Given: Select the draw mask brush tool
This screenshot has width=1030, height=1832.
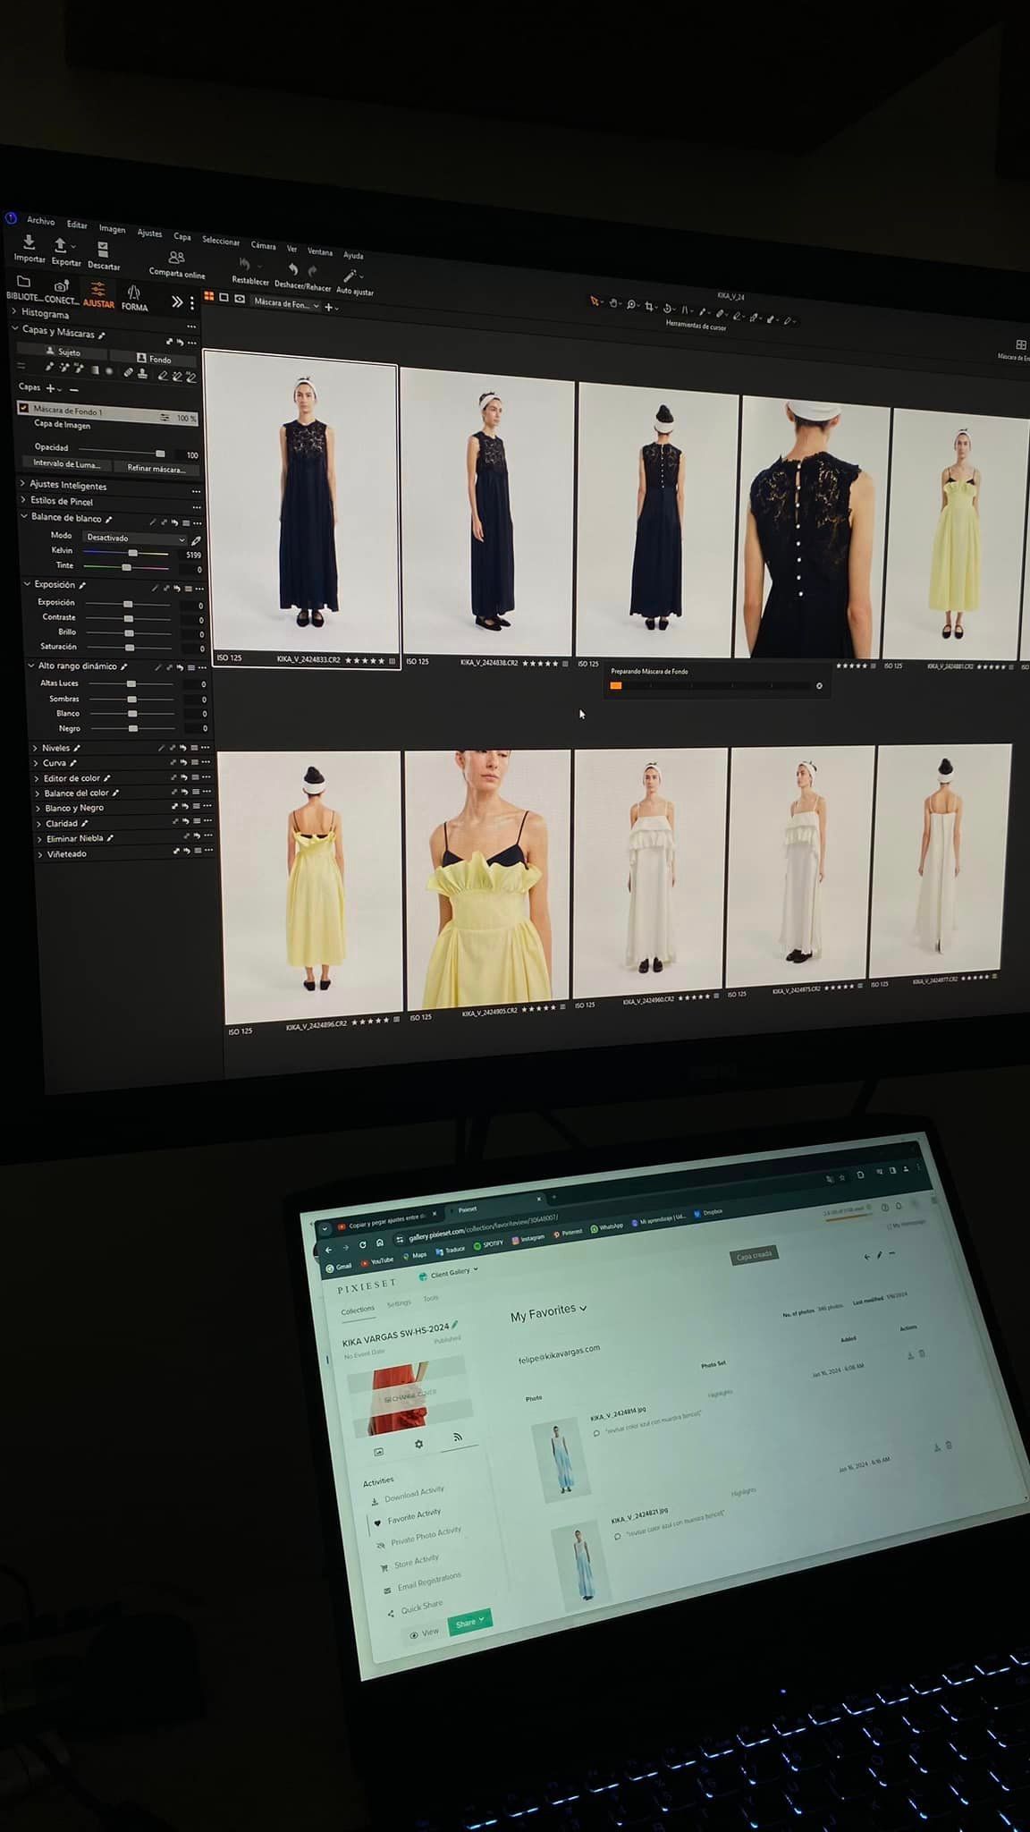Looking at the screenshot, I should click(50, 367).
